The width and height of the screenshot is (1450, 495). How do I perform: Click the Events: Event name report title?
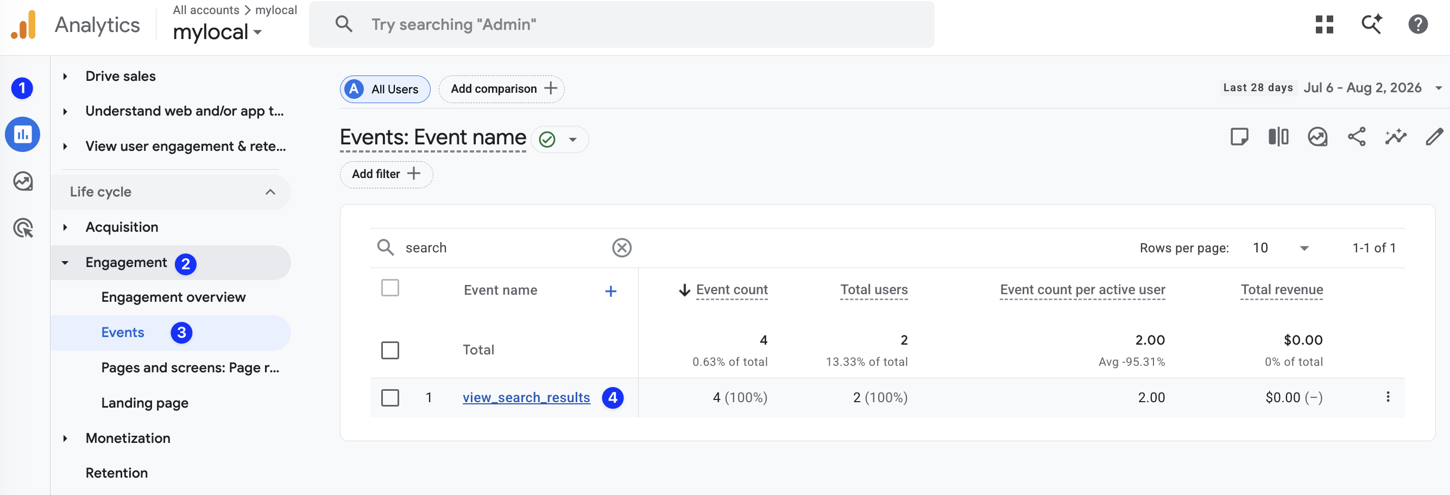[x=433, y=138]
